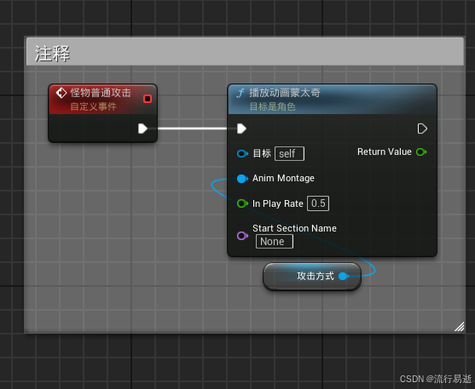Click the In Play Rate 0.5 field
The image size is (475, 389).
(318, 203)
